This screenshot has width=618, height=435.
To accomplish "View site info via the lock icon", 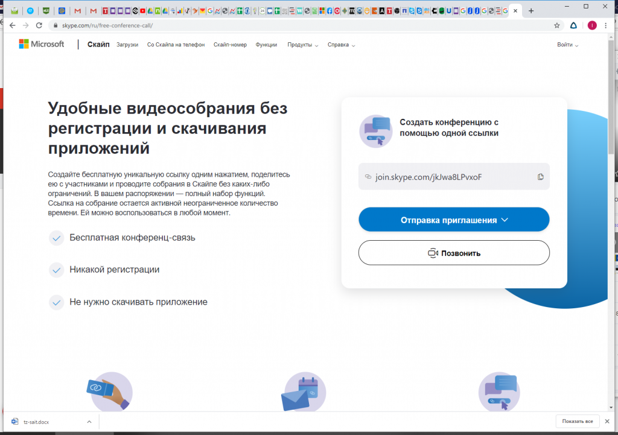I will [55, 25].
